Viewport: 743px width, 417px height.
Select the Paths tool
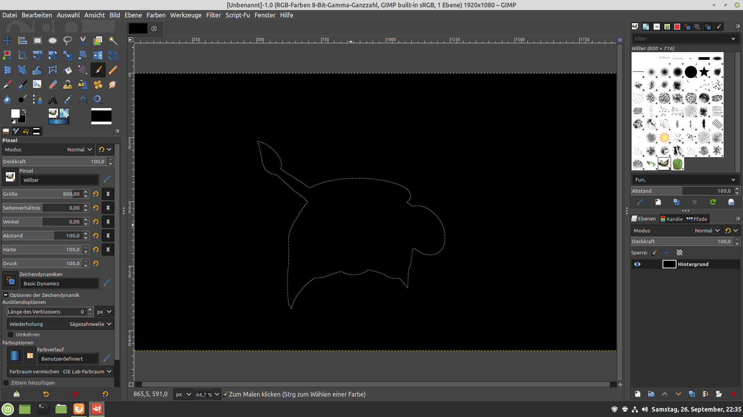point(38,99)
